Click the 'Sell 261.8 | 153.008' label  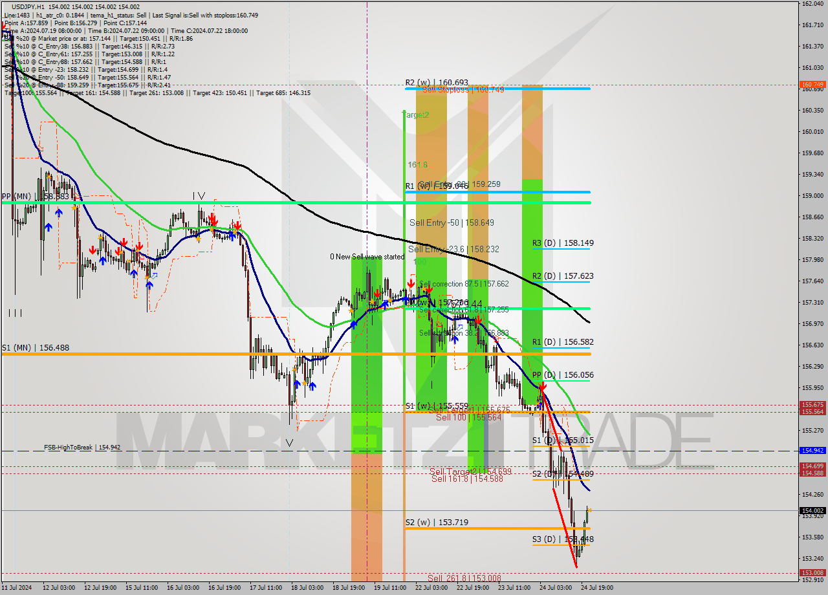(x=464, y=578)
